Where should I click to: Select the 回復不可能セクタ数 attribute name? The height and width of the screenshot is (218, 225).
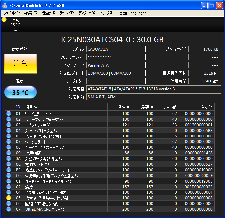click(41, 204)
